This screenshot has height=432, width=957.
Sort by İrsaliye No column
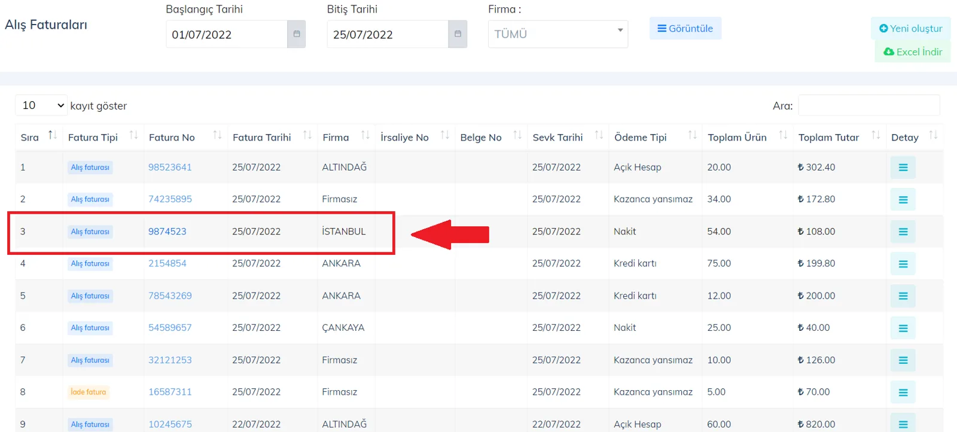pos(415,137)
